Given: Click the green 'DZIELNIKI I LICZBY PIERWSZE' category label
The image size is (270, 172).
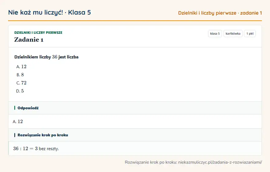Looking at the screenshot, I should click(38, 33).
